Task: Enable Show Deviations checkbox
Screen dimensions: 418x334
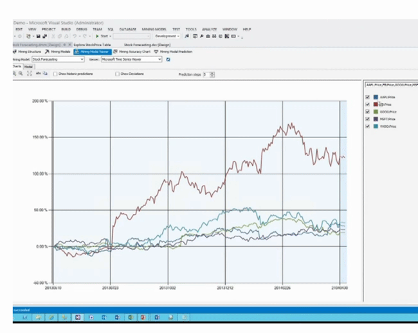Action: click(x=117, y=74)
